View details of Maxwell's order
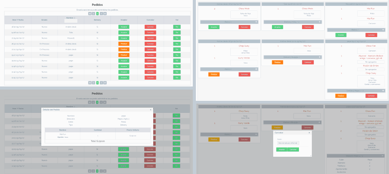The height and width of the screenshot is (174, 389). click(177, 38)
